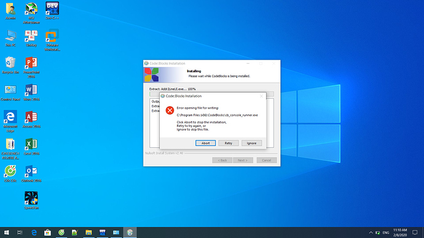The height and width of the screenshot is (238, 424).
Task: Click the taskbar clock showing 11:10 AM
Action: (x=400, y=232)
